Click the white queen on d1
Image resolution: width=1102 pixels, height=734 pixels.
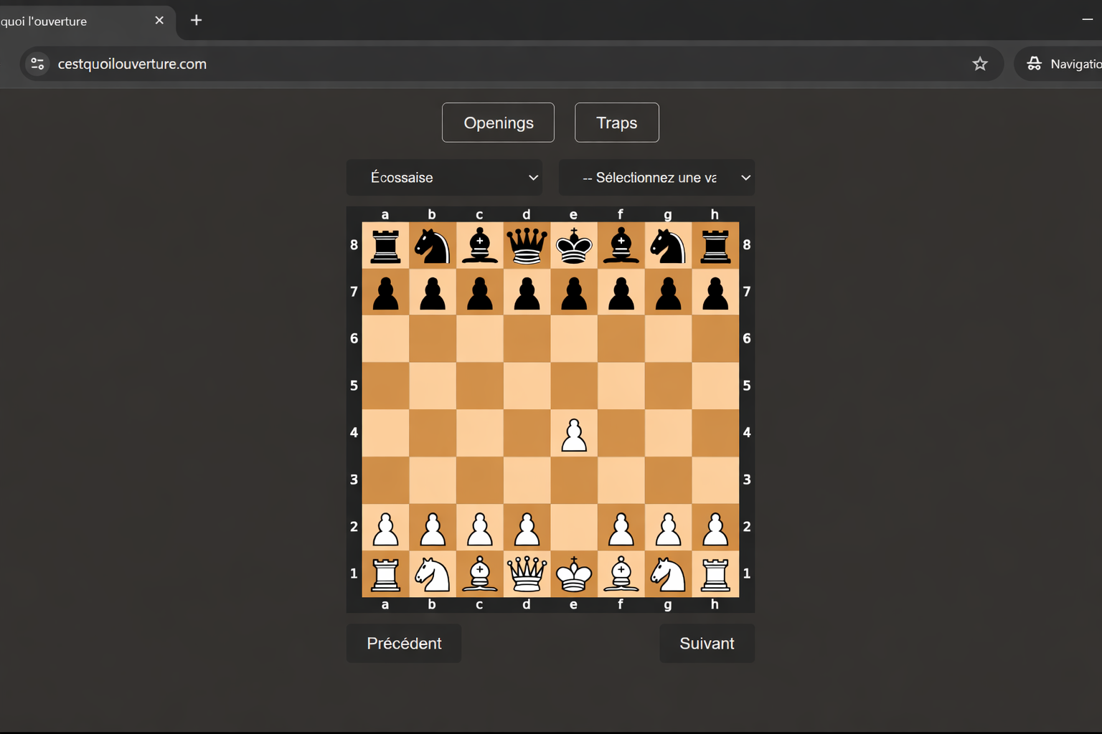click(526, 573)
